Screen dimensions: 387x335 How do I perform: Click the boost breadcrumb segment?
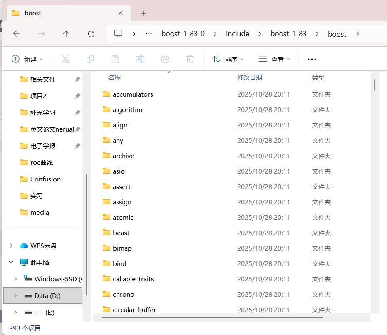pos(337,34)
